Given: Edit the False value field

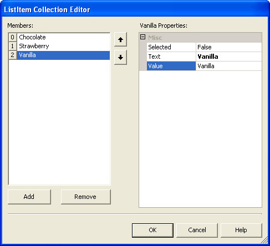Looking at the screenshot, I should tap(228, 47).
